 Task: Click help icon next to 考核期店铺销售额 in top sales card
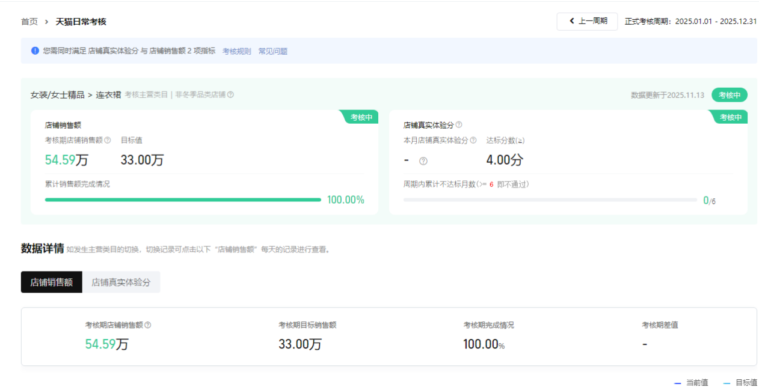tap(108, 141)
